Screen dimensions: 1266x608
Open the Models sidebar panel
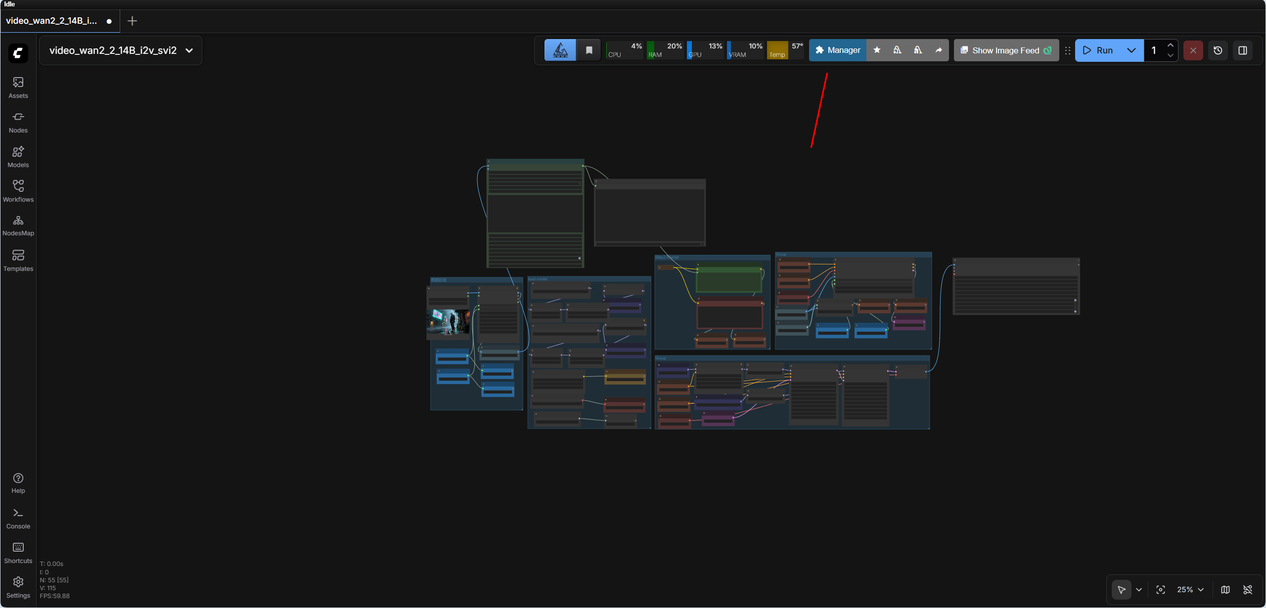(x=18, y=157)
